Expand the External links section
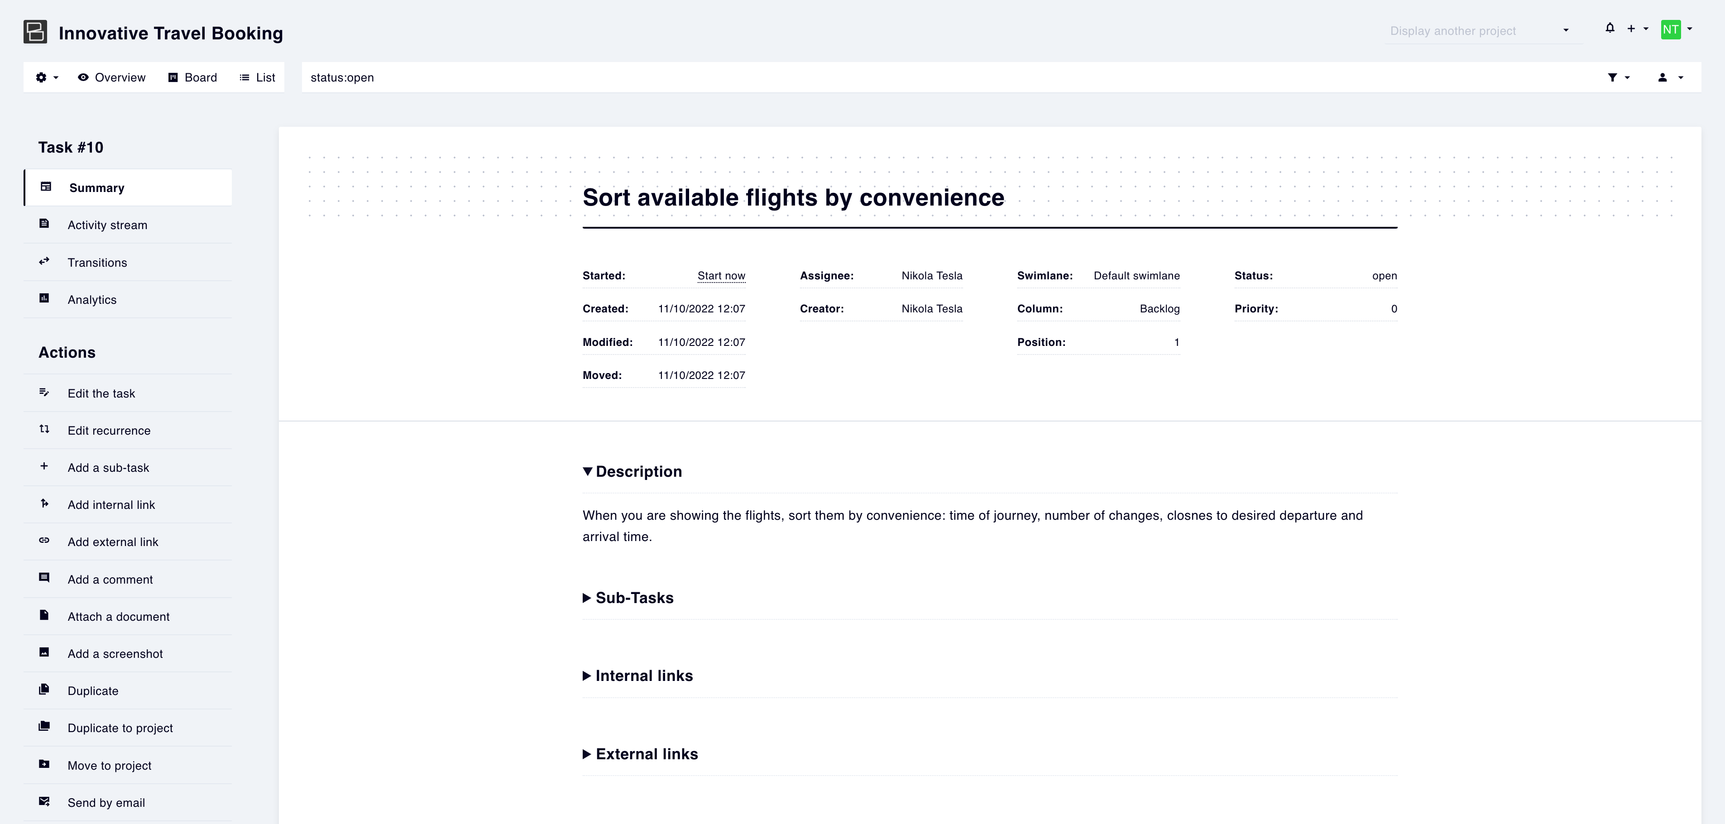The width and height of the screenshot is (1725, 824). pyautogui.click(x=587, y=754)
